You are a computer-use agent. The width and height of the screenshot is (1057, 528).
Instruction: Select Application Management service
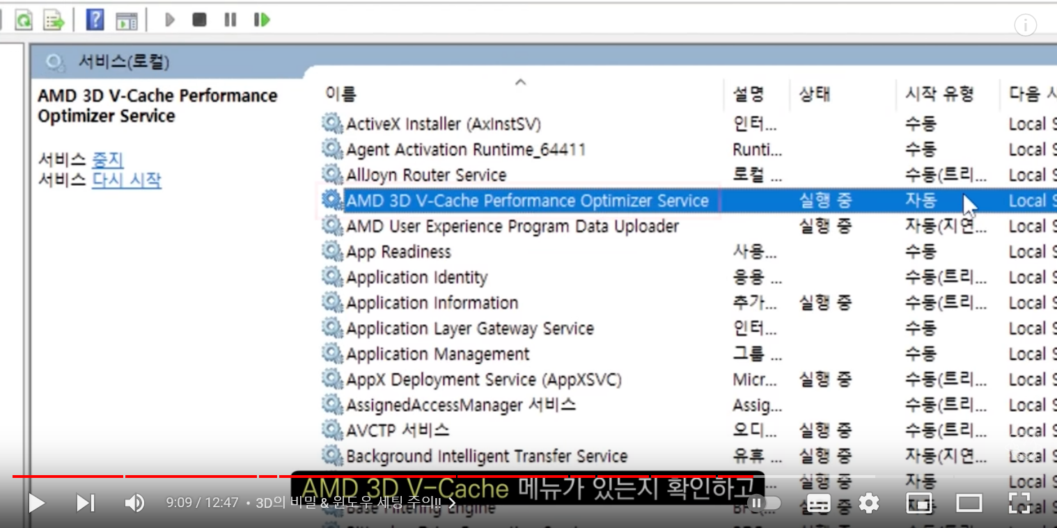coord(438,353)
